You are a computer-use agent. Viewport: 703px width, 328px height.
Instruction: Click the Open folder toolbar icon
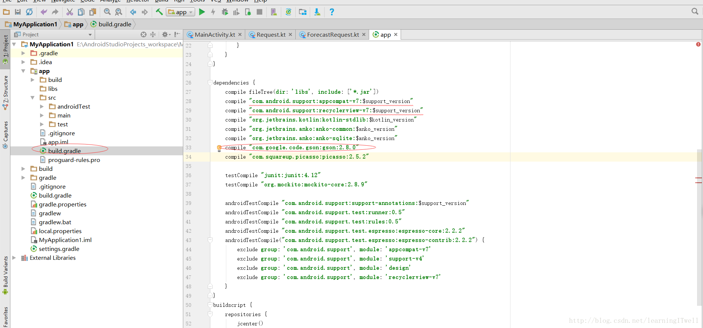click(x=6, y=12)
